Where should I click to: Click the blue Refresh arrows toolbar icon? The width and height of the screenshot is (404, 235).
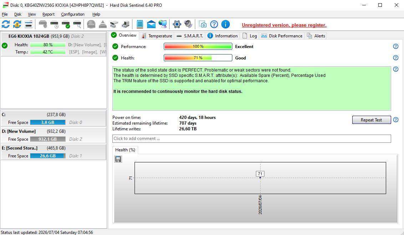pos(6,25)
